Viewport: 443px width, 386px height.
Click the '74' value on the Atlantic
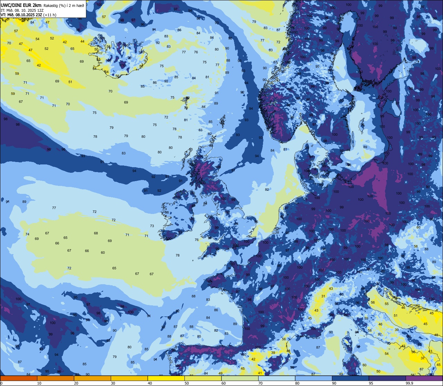point(27,234)
